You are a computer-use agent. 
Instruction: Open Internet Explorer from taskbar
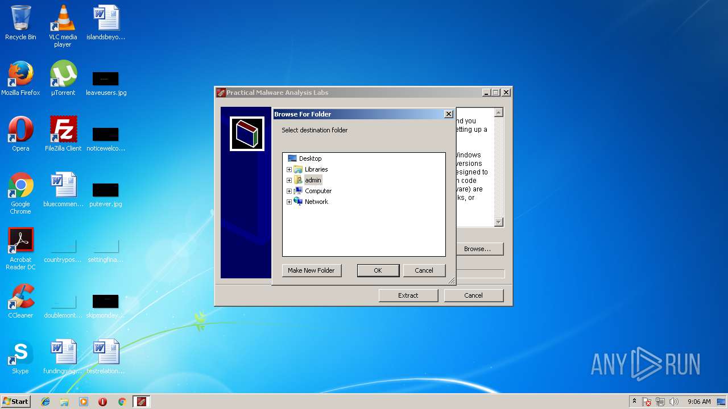45,402
